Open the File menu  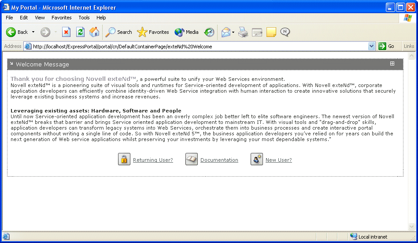pos(9,18)
